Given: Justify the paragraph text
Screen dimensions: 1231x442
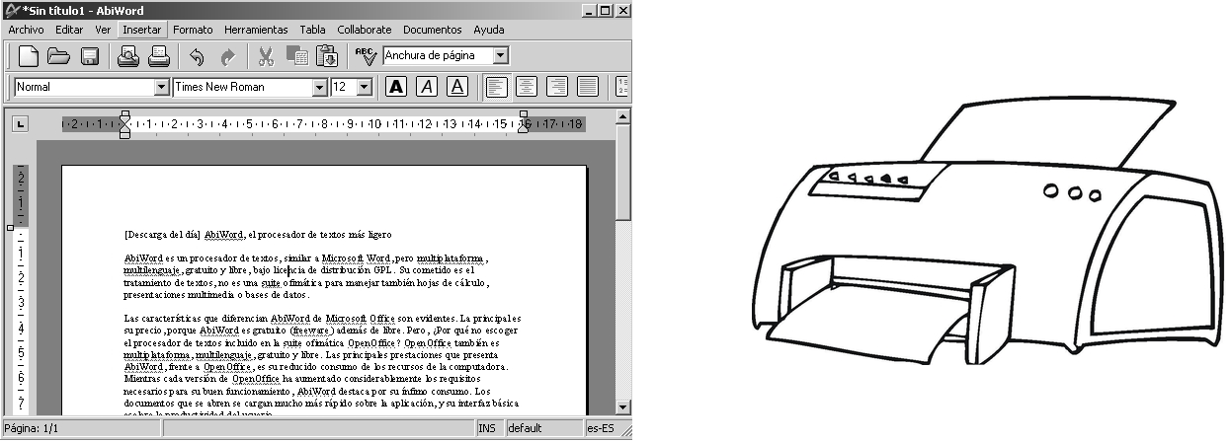Looking at the screenshot, I should 587,87.
